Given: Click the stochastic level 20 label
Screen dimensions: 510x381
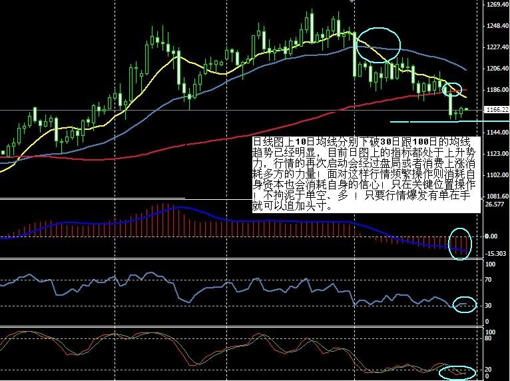Looking at the screenshot, I should point(488,370).
